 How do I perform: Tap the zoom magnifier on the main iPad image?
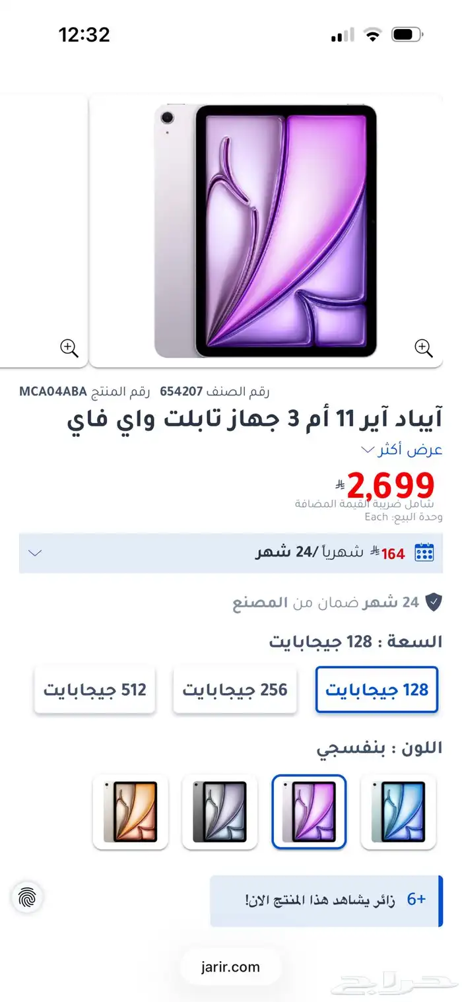coord(423,348)
